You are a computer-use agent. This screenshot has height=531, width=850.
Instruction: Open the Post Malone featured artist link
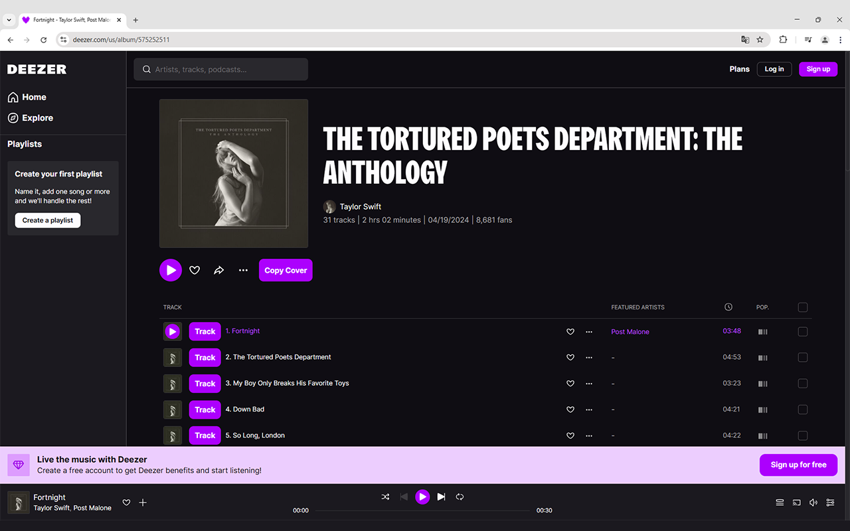630,332
